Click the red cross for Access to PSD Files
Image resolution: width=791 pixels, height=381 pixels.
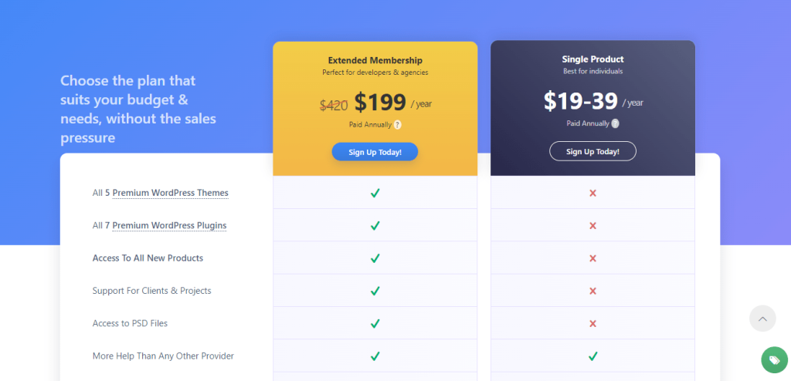point(592,324)
